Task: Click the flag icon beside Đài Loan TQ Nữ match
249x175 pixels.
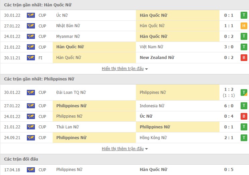Action: [31, 92]
